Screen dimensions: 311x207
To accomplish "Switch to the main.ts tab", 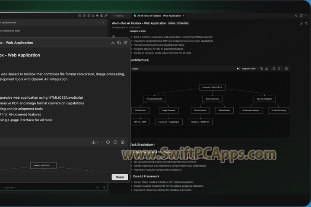I will pos(118,16).
